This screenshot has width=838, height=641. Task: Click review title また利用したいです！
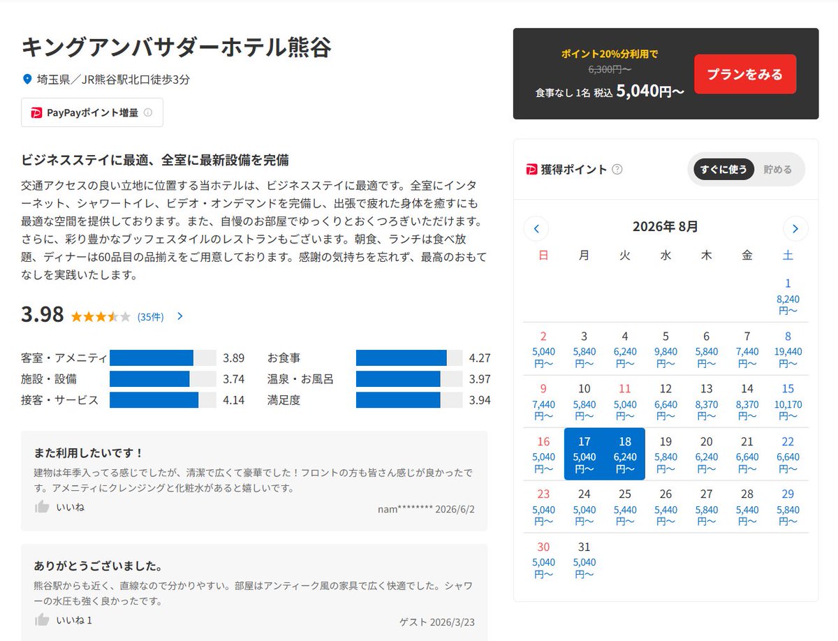[x=89, y=452]
